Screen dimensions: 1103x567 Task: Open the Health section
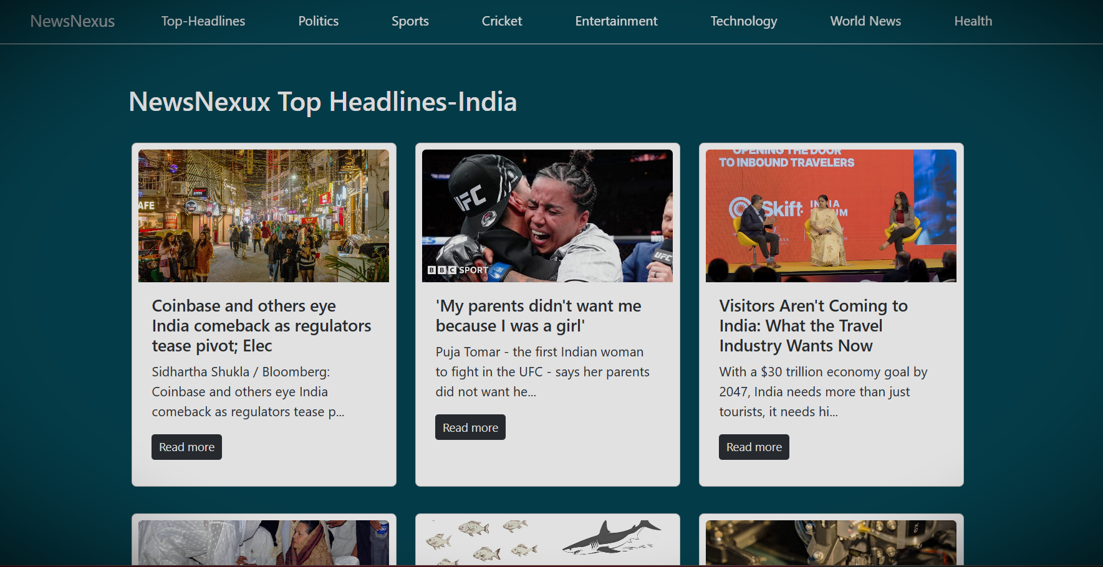point(973,21)
